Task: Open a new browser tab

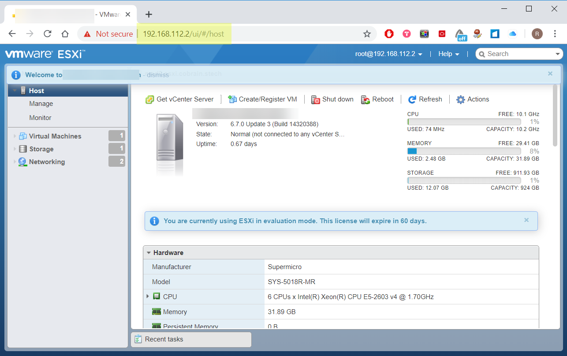Action: (x=149, y=15)
